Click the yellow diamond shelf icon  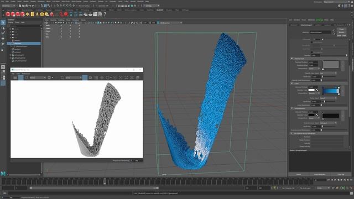[x=28, y=14]
